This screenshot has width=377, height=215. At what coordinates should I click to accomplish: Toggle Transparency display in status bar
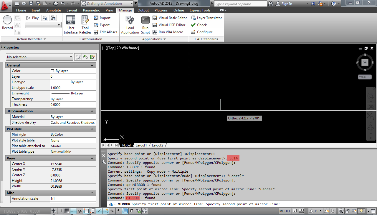[125, 211]
